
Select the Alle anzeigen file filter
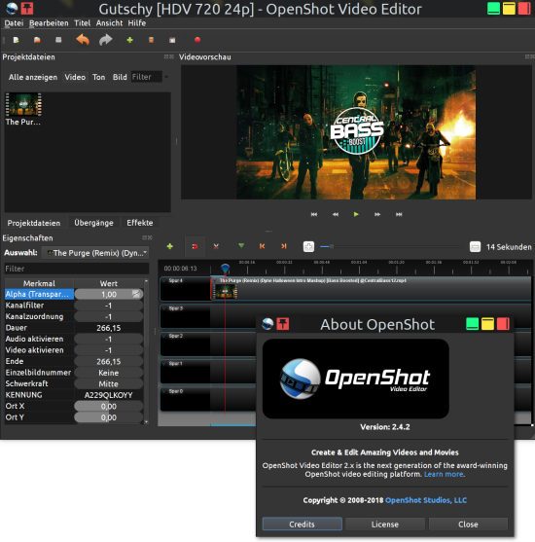tap(33, 77)
